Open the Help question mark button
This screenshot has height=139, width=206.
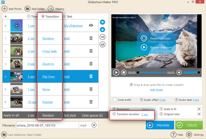[173, 135]
